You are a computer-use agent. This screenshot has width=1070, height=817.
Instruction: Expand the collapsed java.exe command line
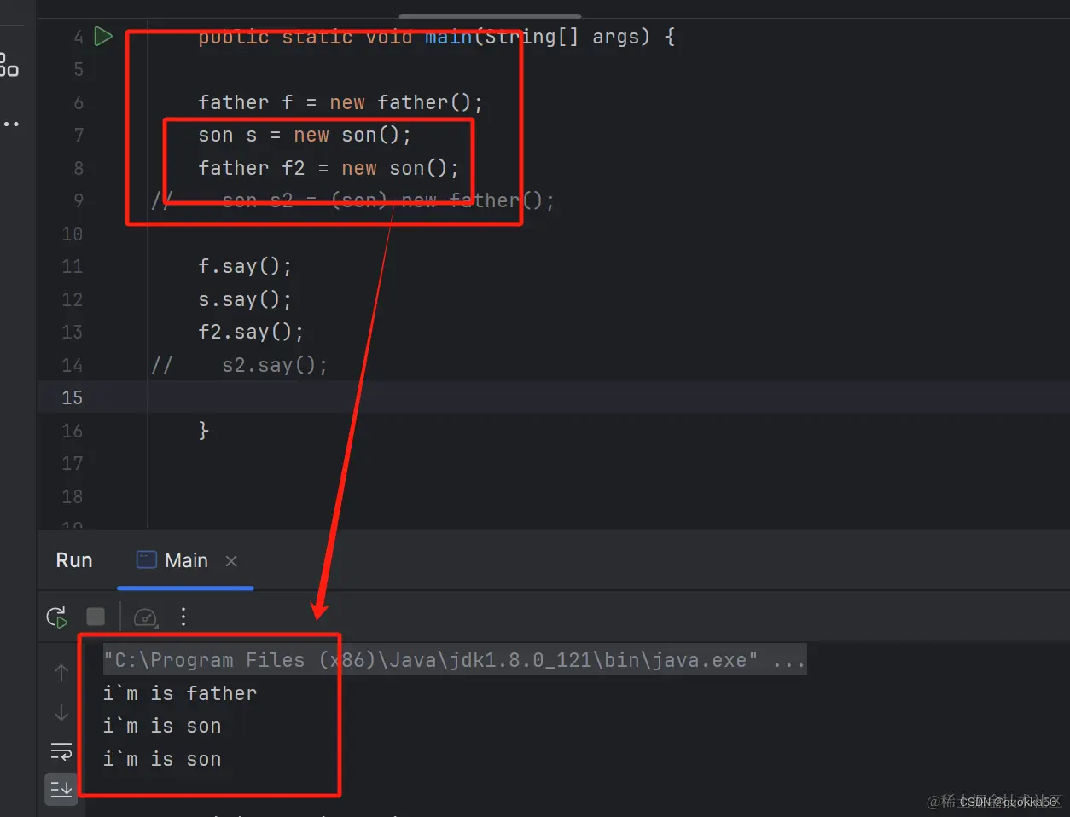click(x=455, y=660)
